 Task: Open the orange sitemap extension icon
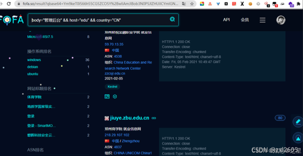[x=210, y=4]
